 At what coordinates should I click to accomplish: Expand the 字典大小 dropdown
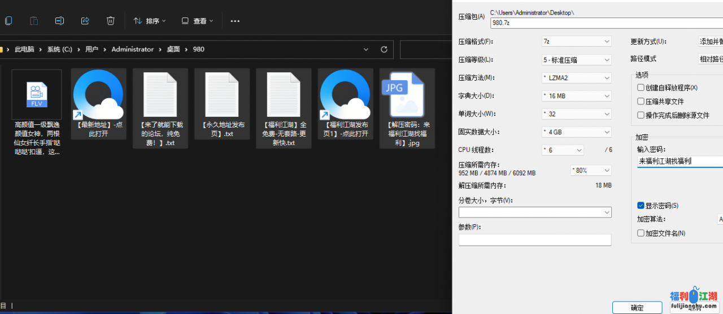(x=576, y=95)
